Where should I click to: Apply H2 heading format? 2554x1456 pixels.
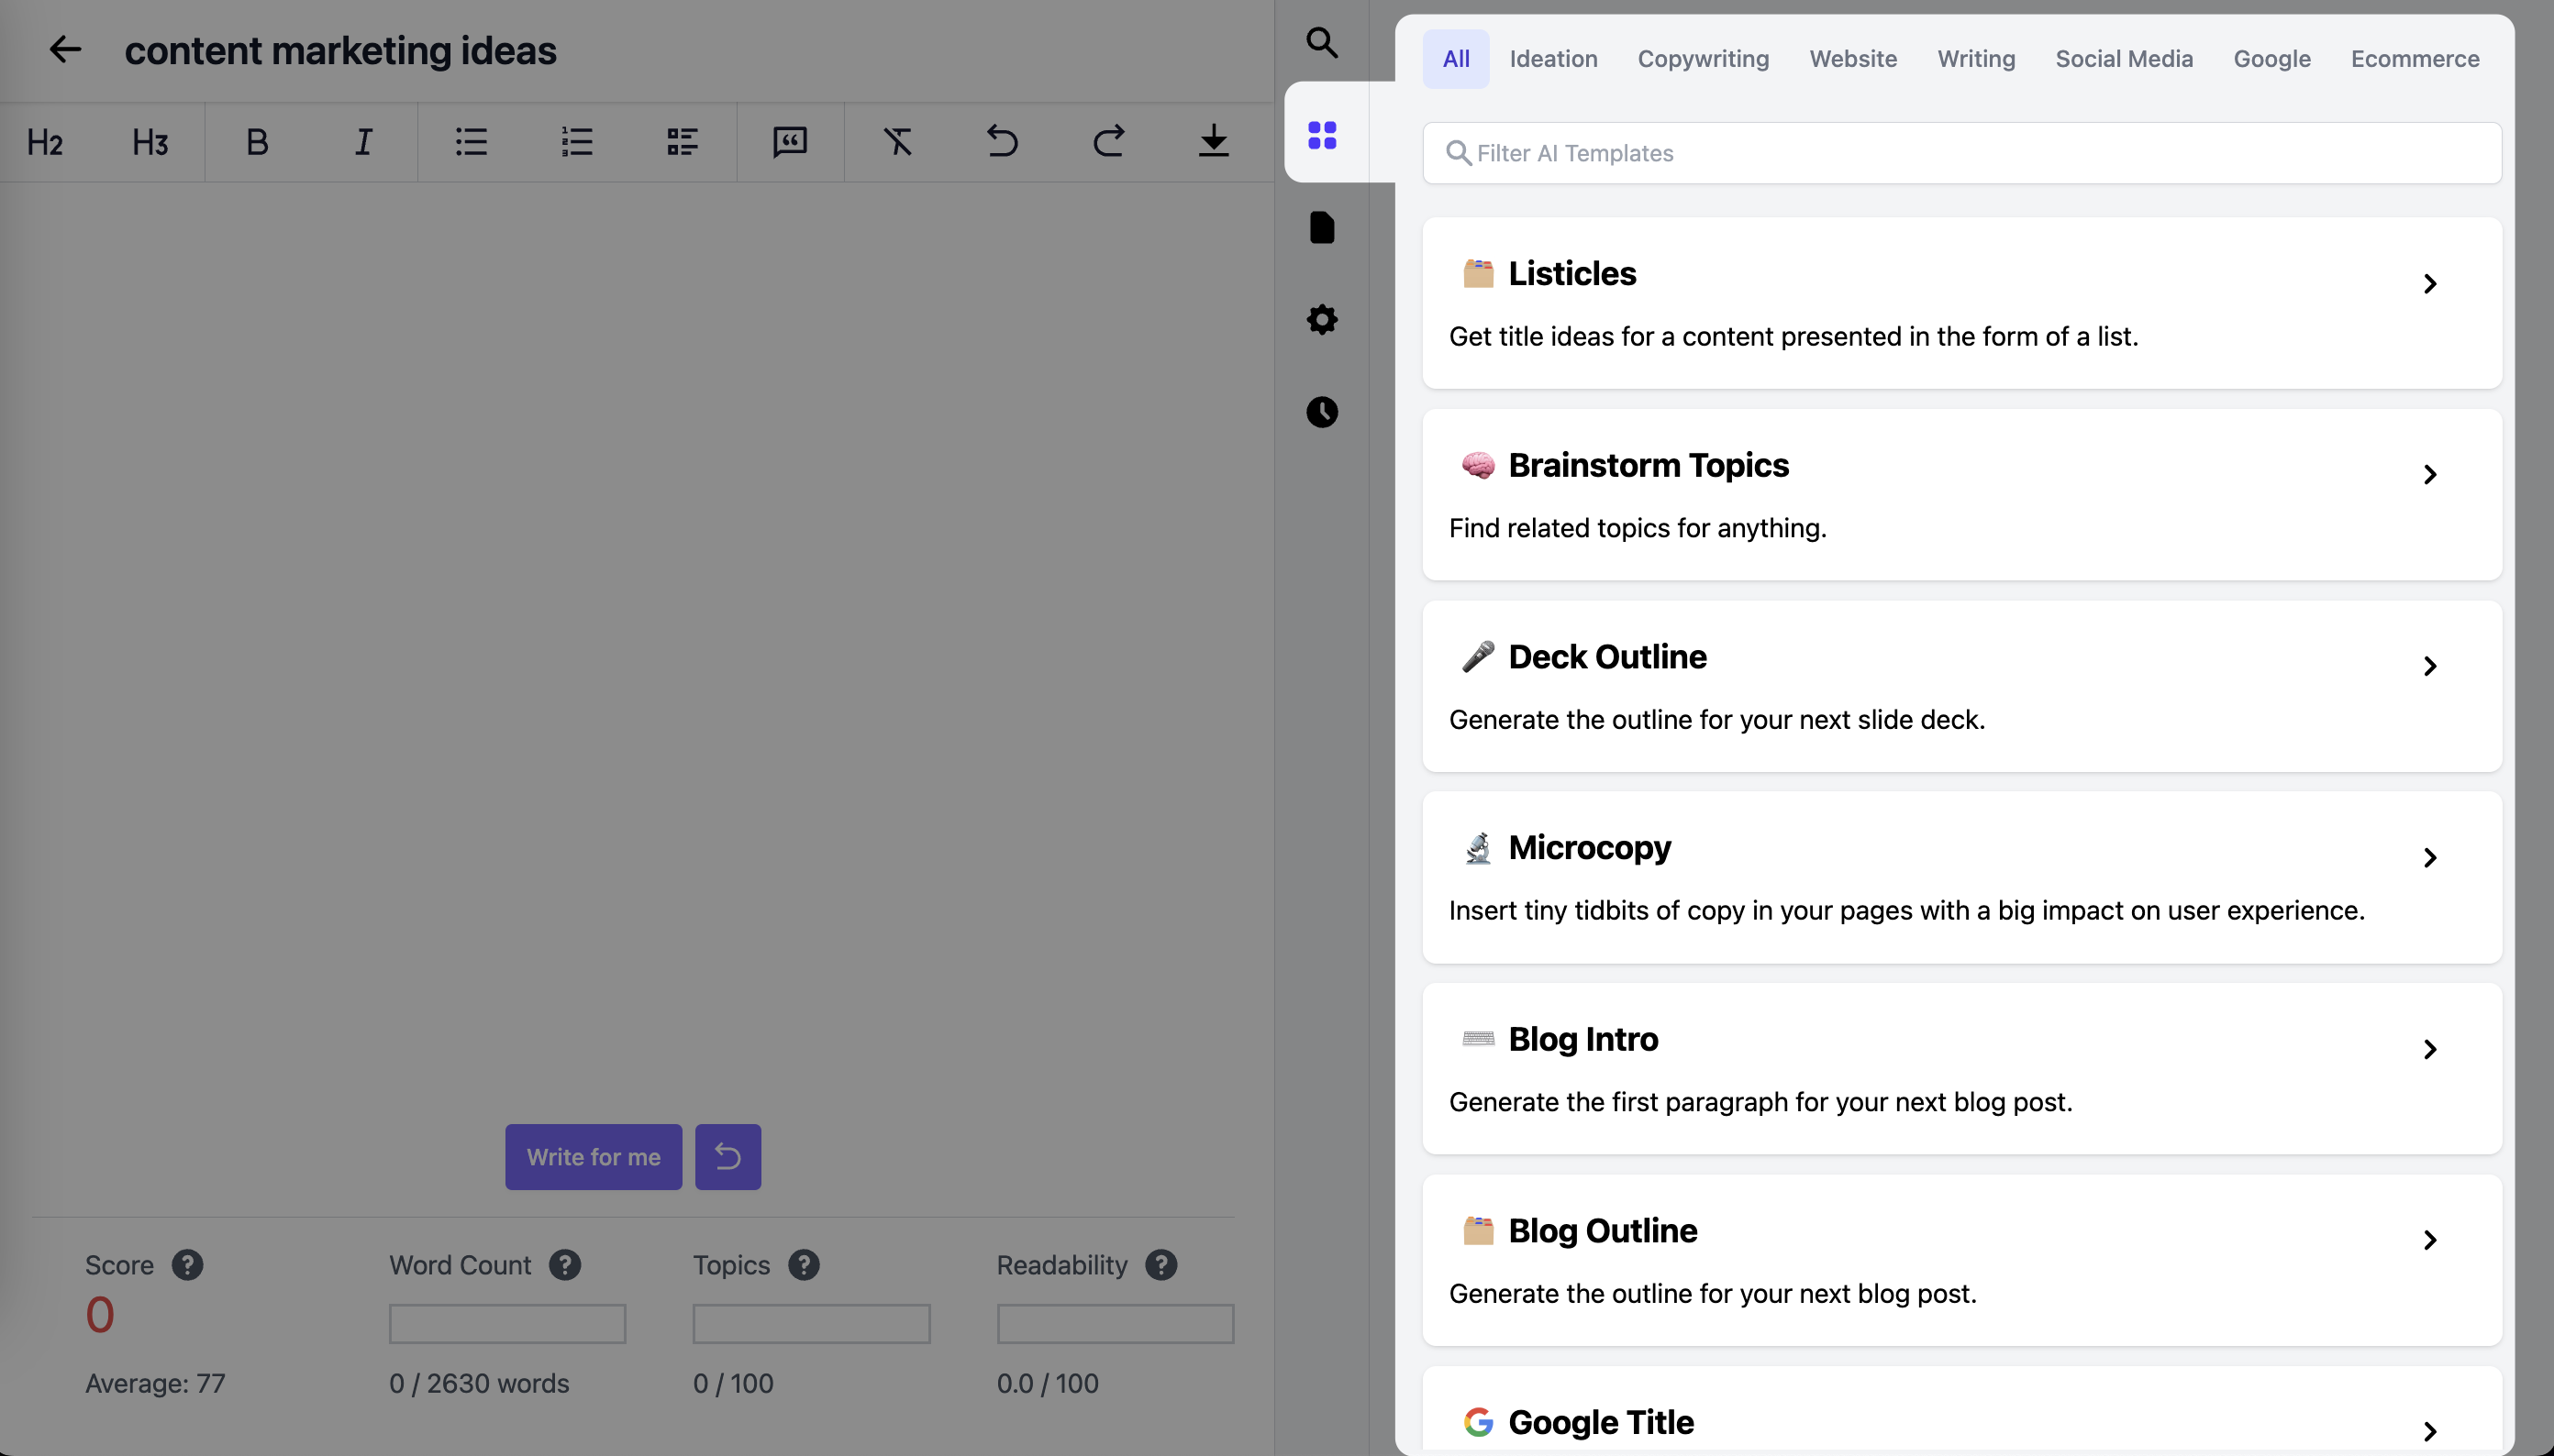(45, 142)
